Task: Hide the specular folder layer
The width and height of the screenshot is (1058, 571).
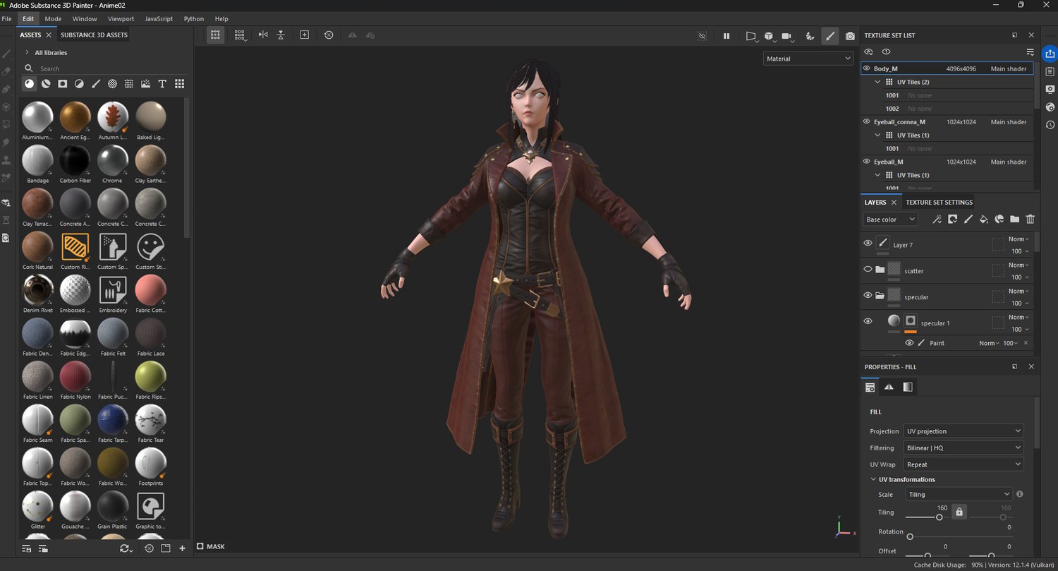Action: tap(868, 295)
